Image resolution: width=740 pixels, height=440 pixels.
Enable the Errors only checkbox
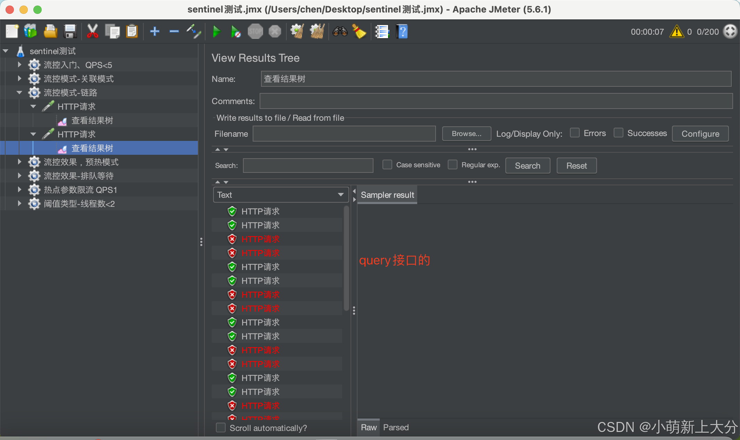(x=575, y=133)
